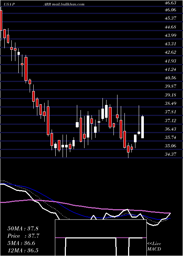Click the 37.12 price axis label
The image size is (183, 256).
(171, 120)
